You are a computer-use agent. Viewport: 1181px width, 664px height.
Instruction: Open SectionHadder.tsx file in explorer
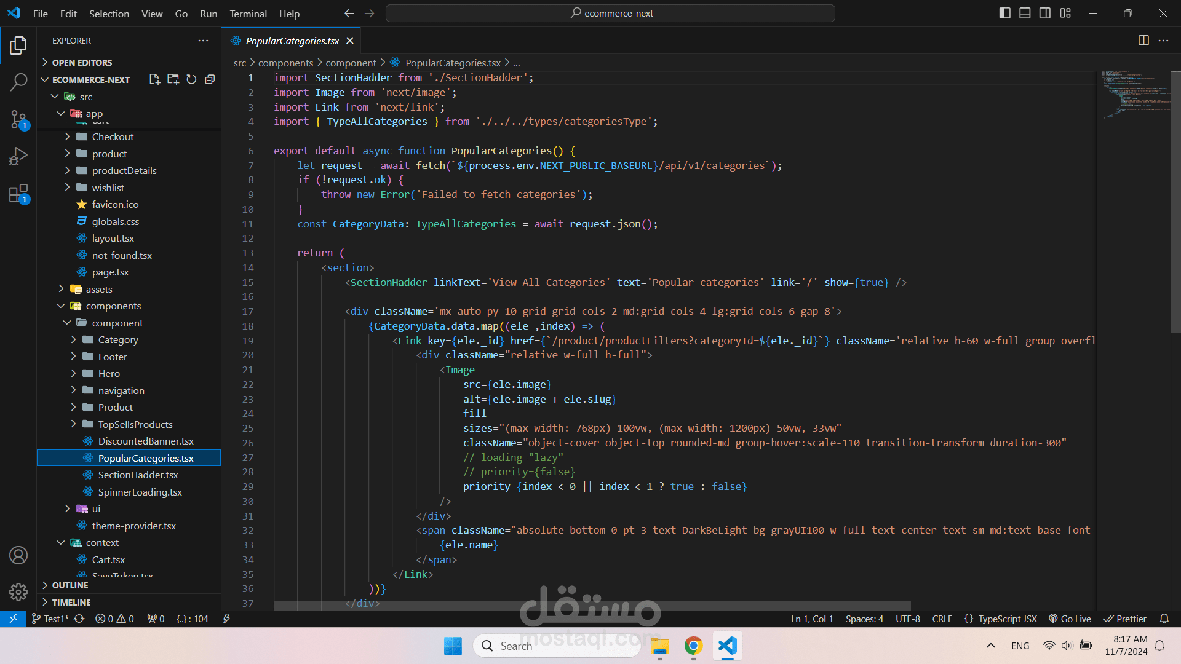pyautogui.click(x=138, y=475)
